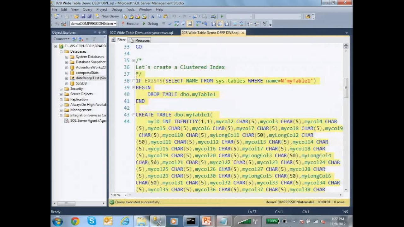Pin the Object Explorer panel
The image size is (404, 227).
(99, 32)
